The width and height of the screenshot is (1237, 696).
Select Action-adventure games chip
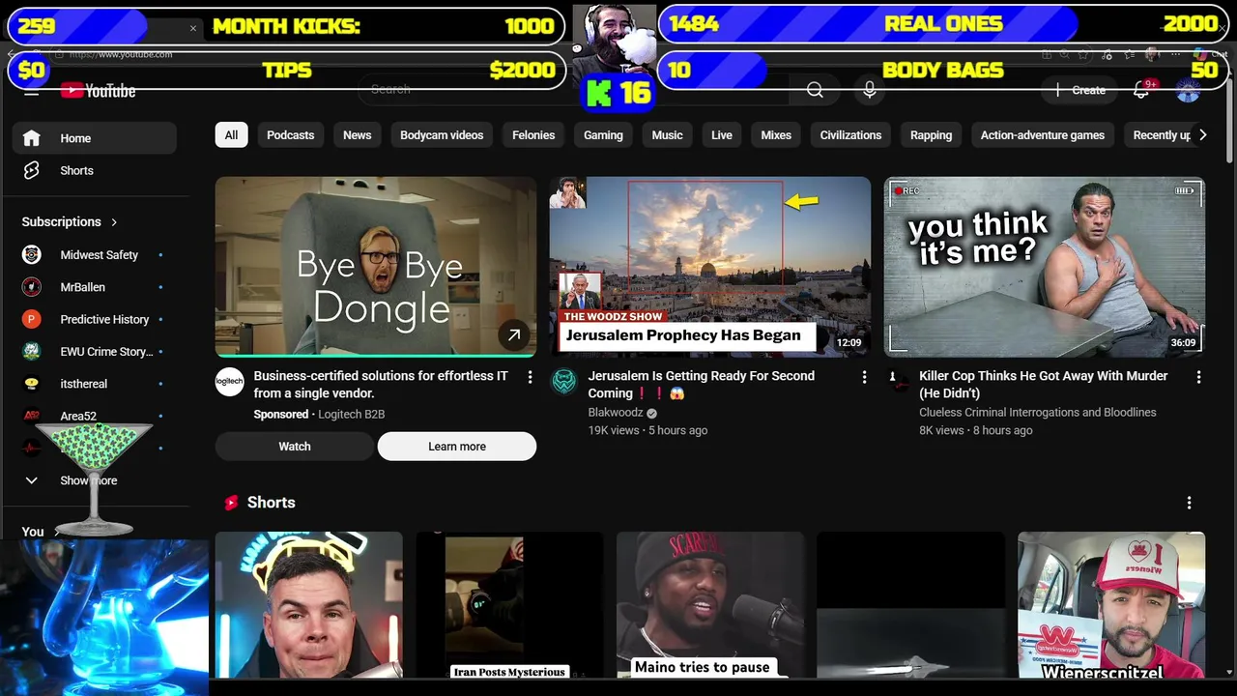tap(1043, 135)
